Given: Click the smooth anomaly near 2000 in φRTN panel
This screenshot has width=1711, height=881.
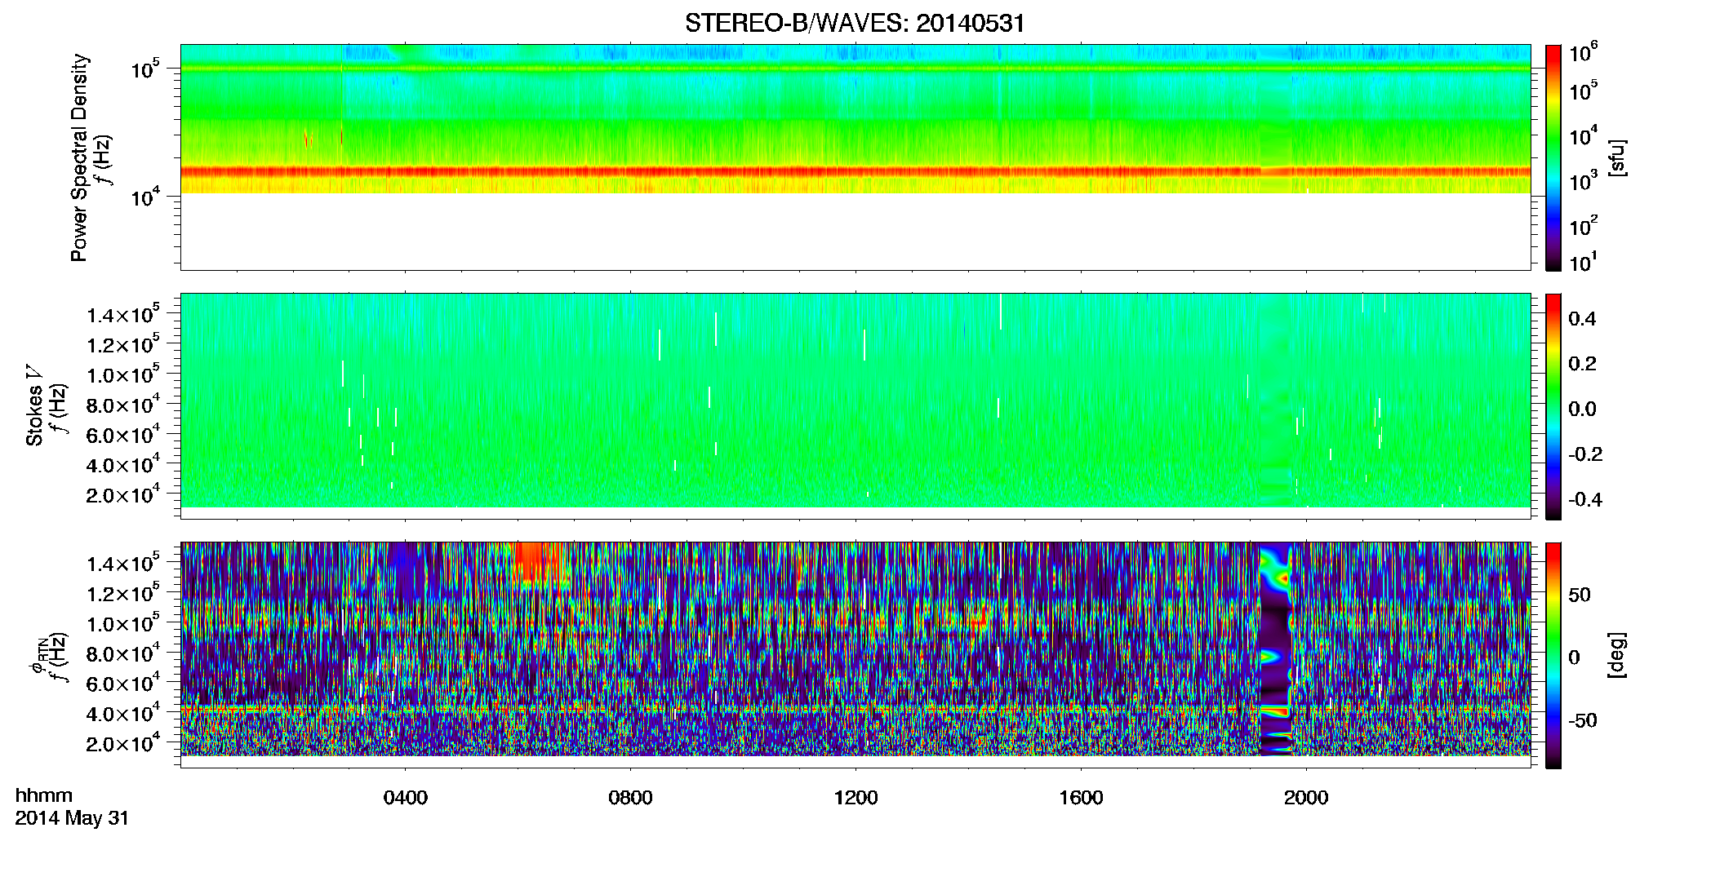Looking at the screenshot, I should coord(1276,649).
